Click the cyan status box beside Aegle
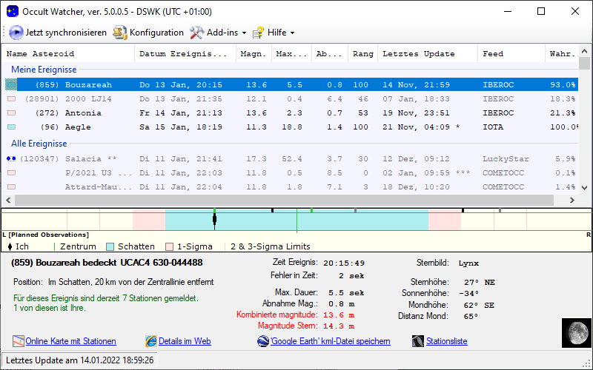593x370 pixels. [10, 127]
